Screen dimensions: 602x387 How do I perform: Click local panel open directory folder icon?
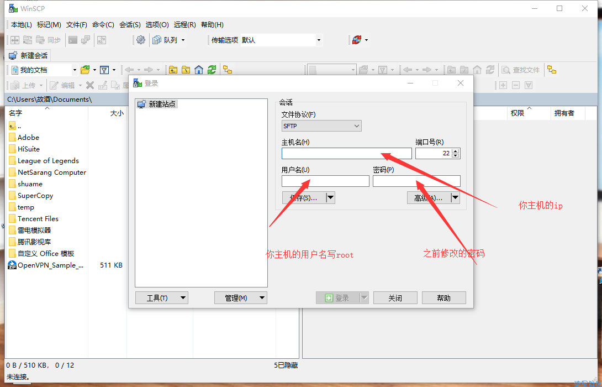[x=85, y=70]
